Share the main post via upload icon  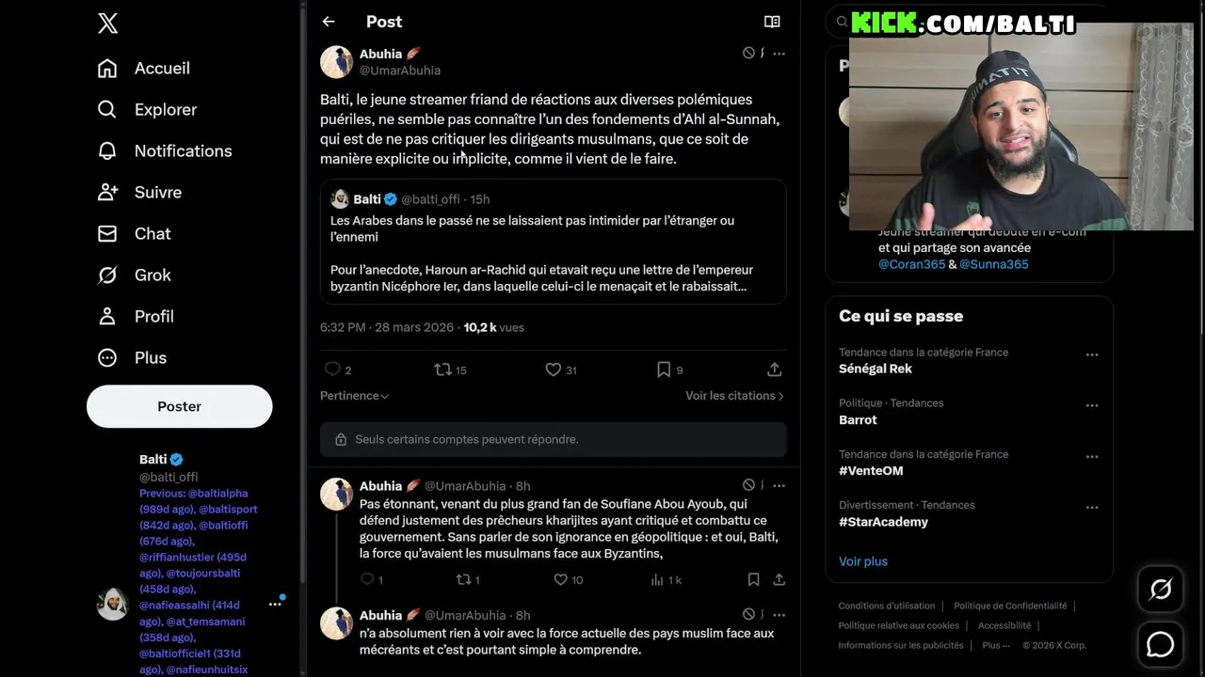pyautogui.click(x=774, y=370)
